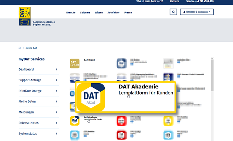Select the Meine DAT breadcrumb

tap(31, 48)
